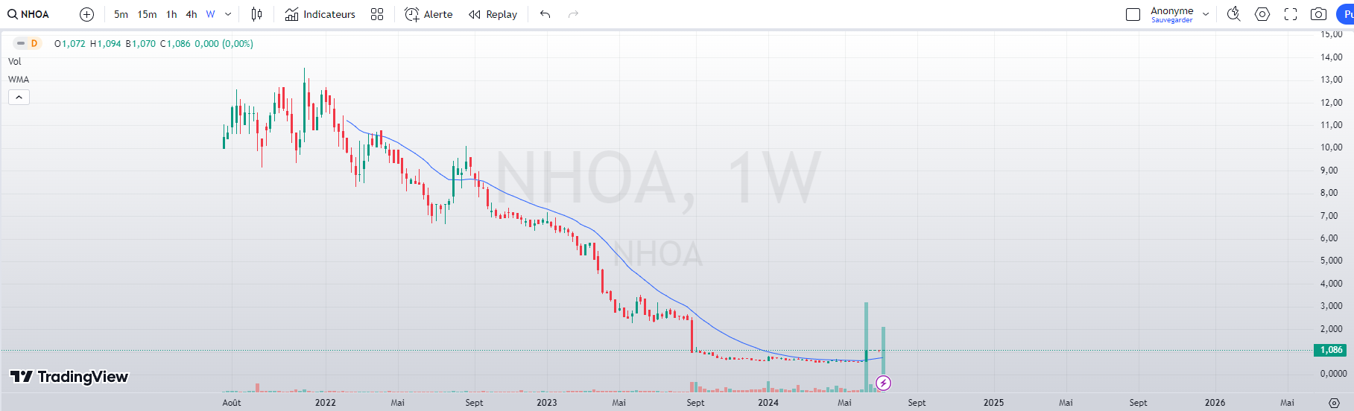The height and width of the screenshot is (411, 1354).
Task: Select the W weekly timeframe
Action: 210,14
